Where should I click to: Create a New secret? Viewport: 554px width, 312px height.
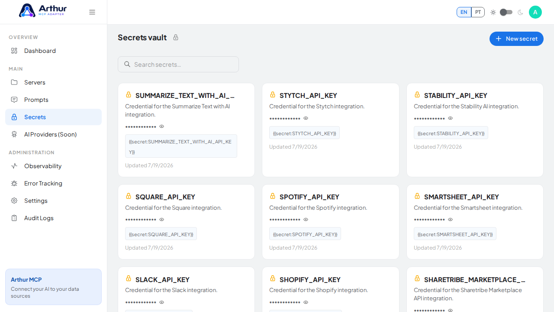click(516, 39)
